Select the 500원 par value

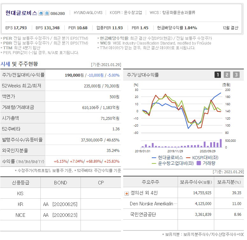click(115, 97)
